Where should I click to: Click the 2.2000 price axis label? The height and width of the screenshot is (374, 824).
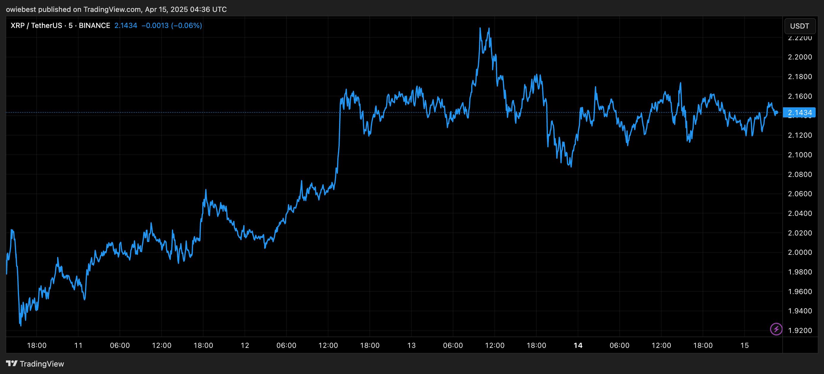(800, 57)
